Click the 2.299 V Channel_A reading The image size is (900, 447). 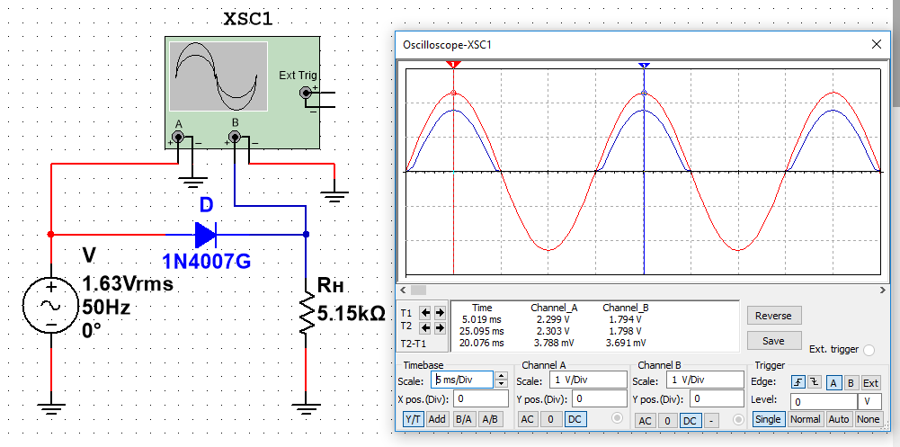(553, 318)
